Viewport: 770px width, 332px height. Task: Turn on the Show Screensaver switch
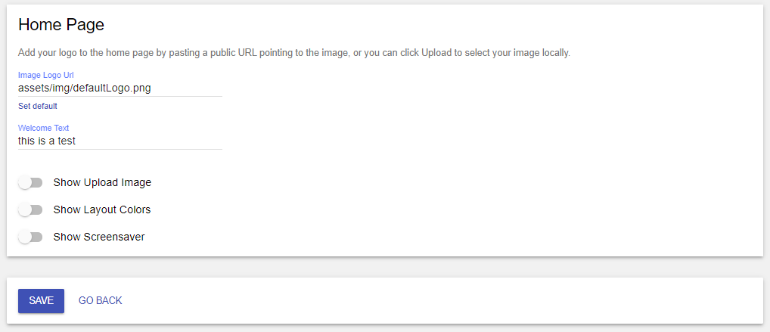[x=30, y=237]
